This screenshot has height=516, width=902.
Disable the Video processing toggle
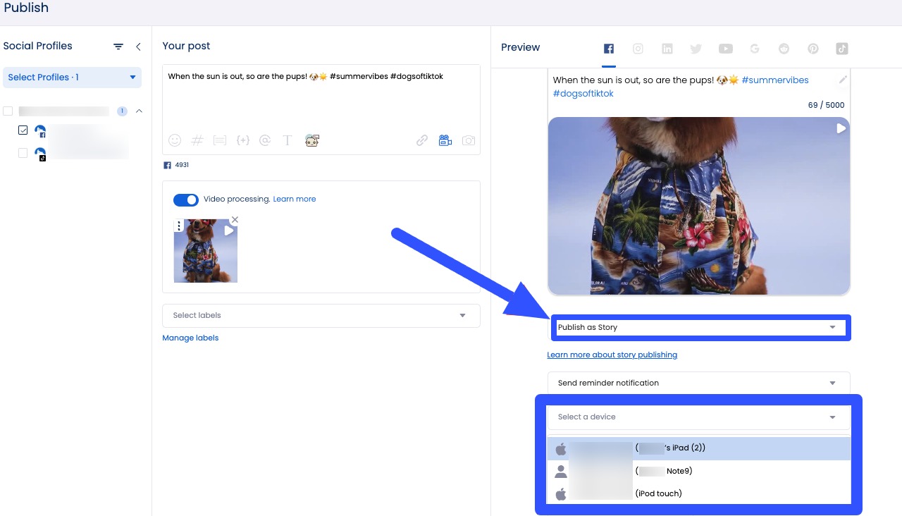point(186,199)
